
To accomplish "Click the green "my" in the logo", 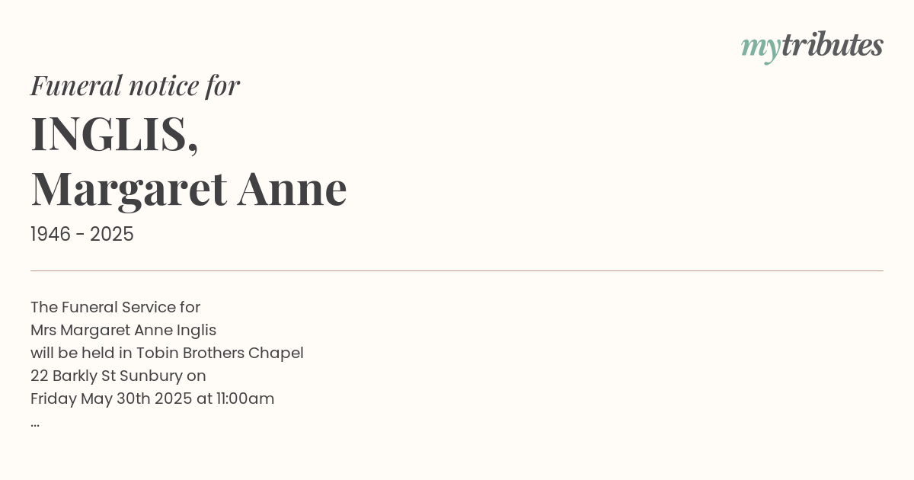I will pos(760,50).
